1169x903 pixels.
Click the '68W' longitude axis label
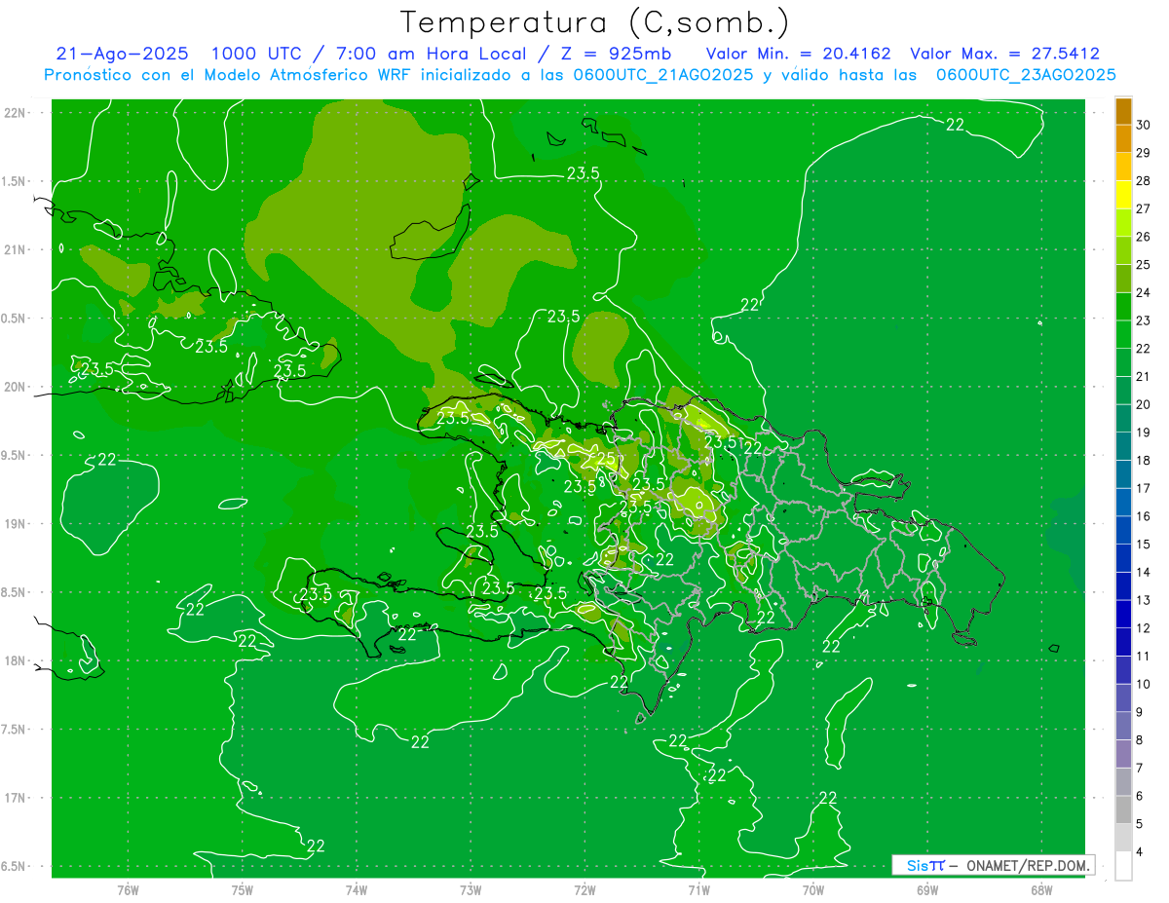1041,890
